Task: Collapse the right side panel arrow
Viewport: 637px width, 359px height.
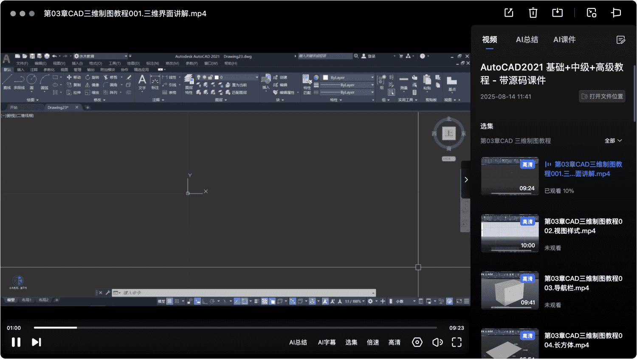Action: (x=466, y=180)
